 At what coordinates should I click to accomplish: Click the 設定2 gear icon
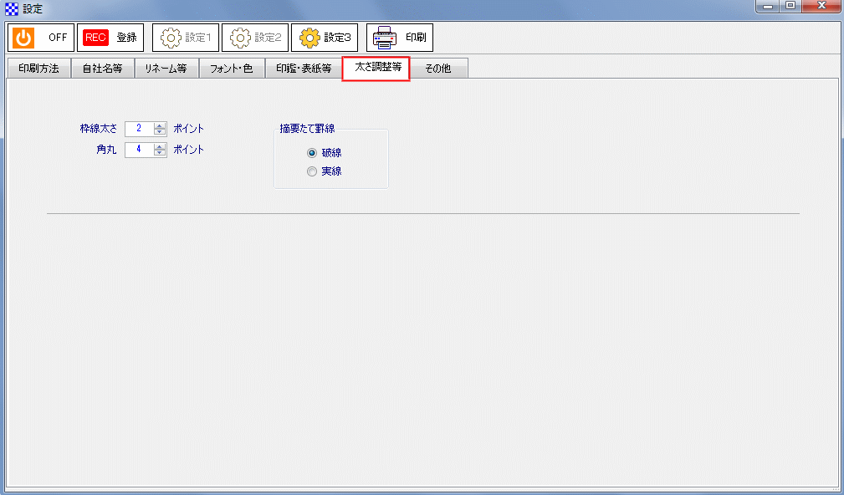pyautogui.click(x=239, y=37)
